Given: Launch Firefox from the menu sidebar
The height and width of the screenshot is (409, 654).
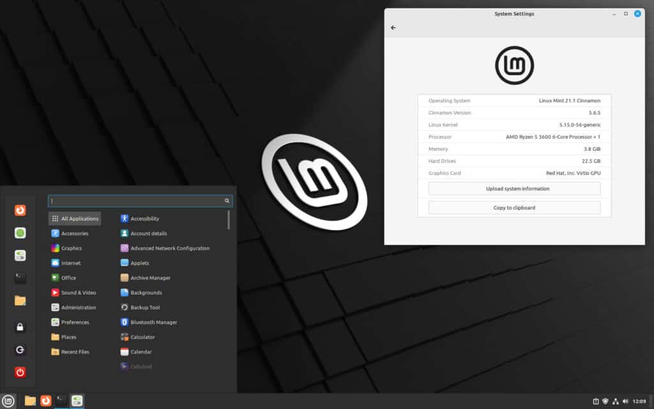Looking at the screenshot, I should pyautogui.click(x=19, y=210).
